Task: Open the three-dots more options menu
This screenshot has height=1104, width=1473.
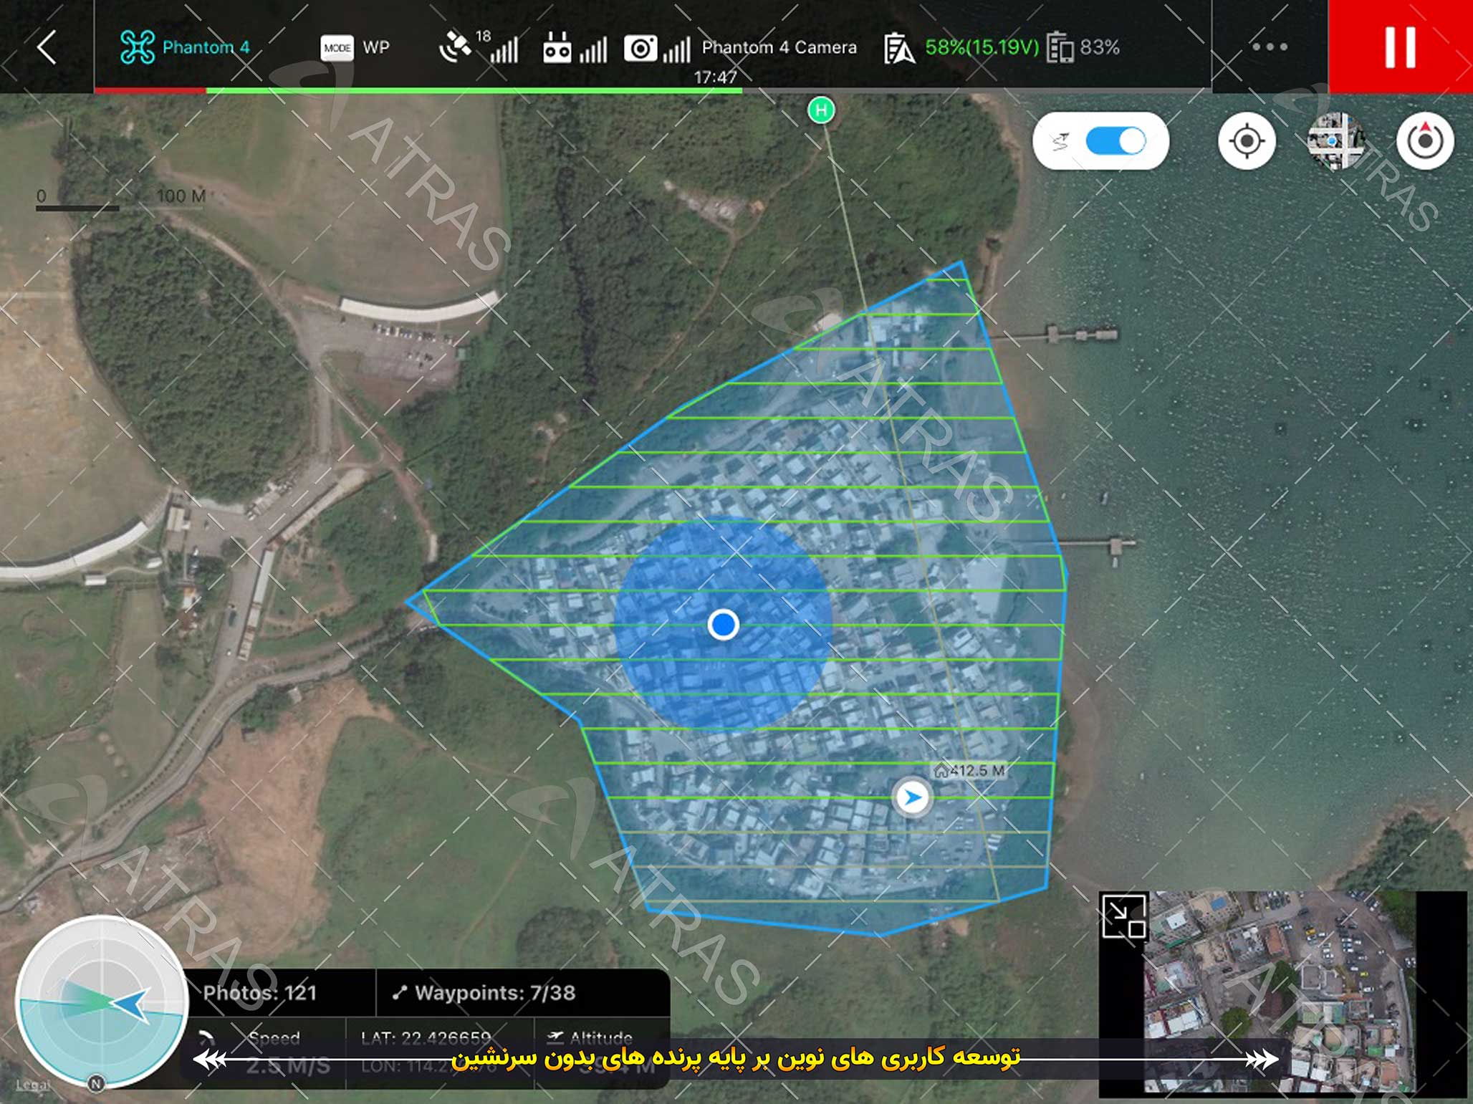Action: tap(1269, 47)
